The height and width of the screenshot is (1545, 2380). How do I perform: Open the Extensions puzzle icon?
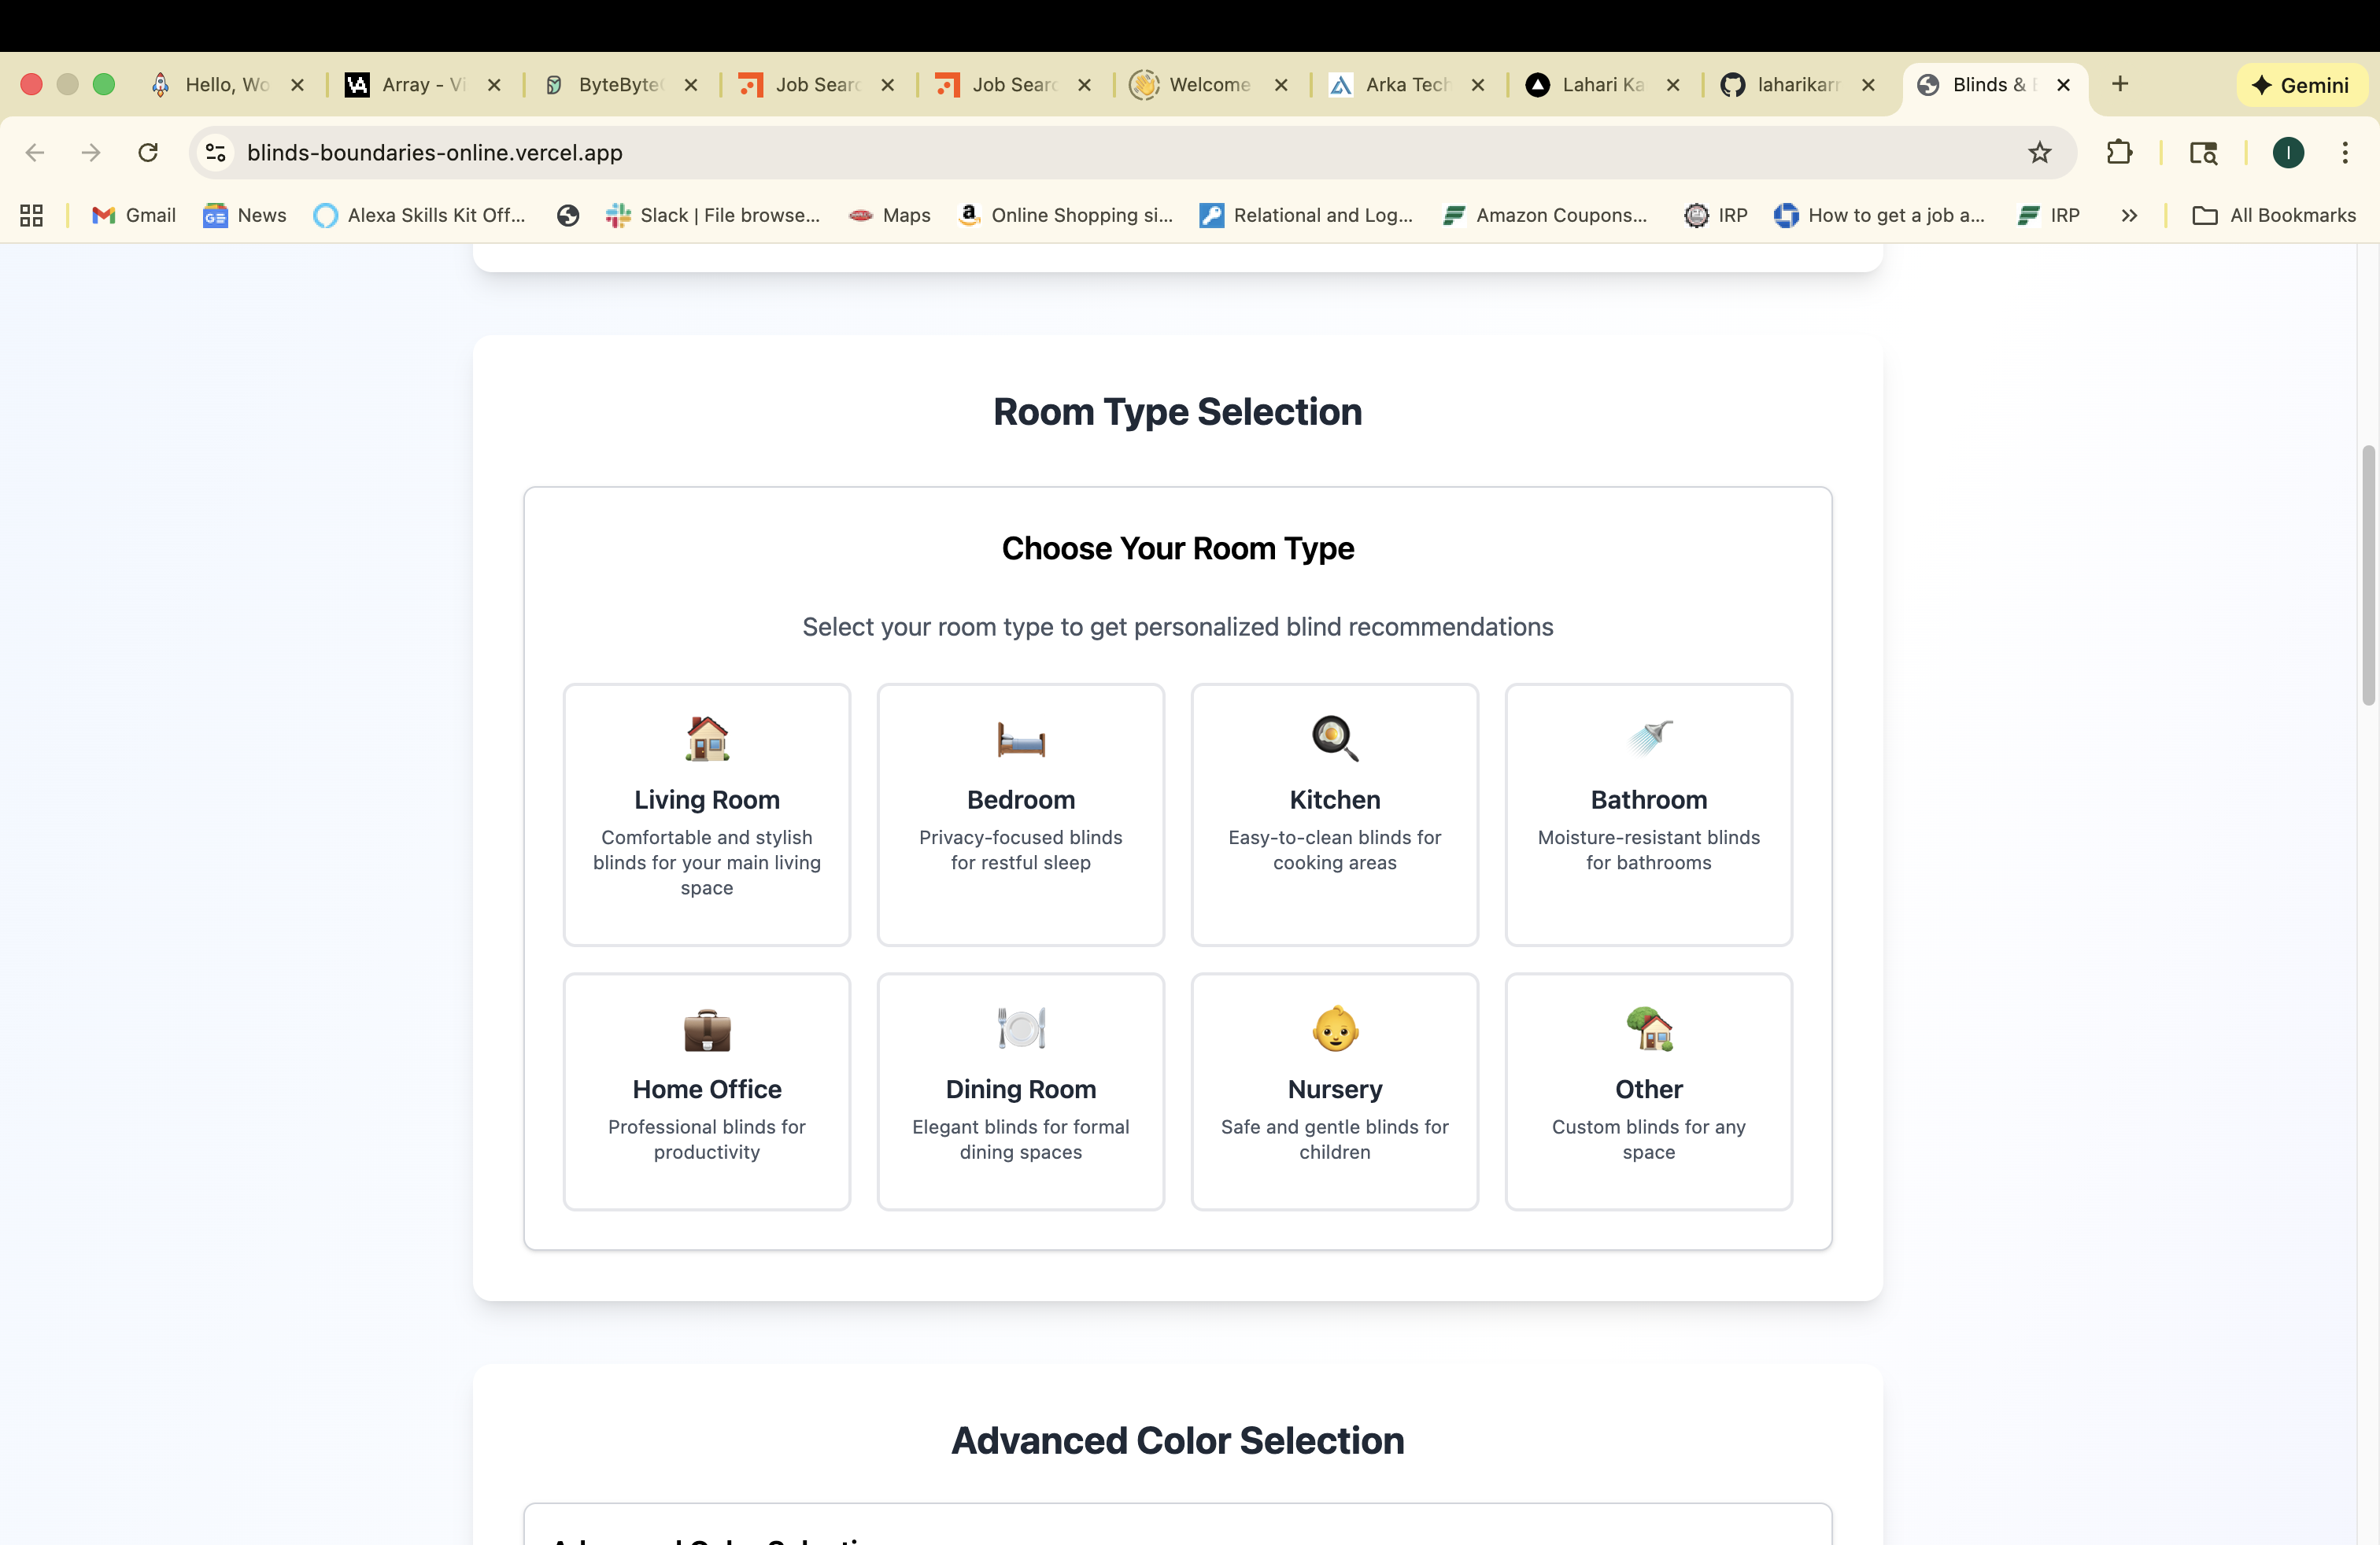coord(2119,152)
